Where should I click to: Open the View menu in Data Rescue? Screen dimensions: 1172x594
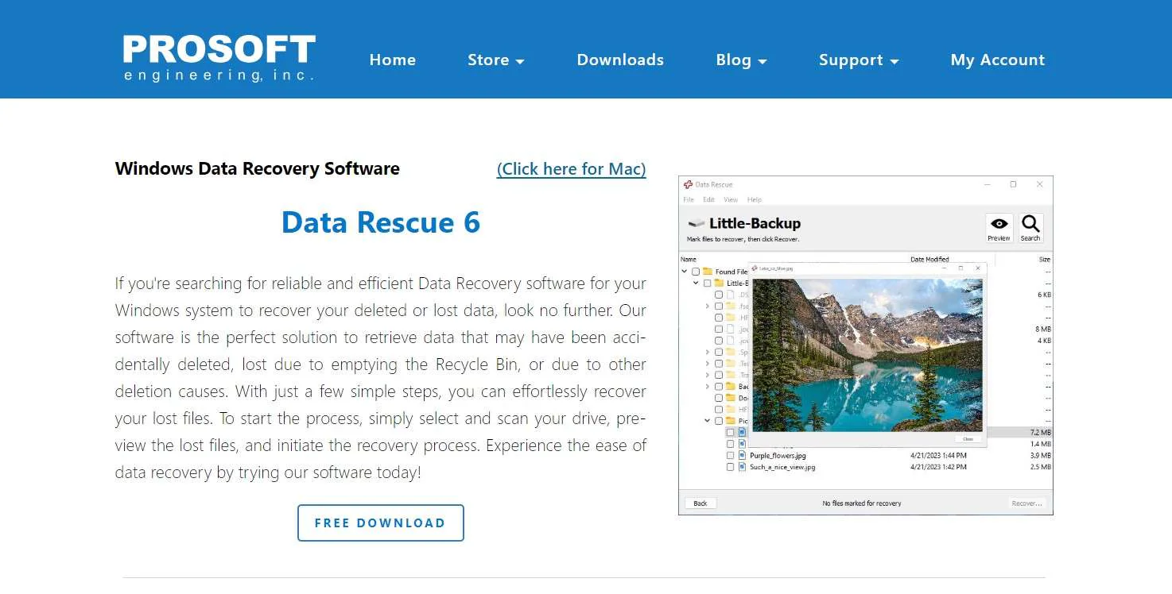(731, 200)
